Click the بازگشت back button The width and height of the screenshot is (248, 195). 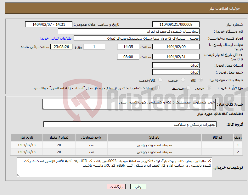(116, 187)
